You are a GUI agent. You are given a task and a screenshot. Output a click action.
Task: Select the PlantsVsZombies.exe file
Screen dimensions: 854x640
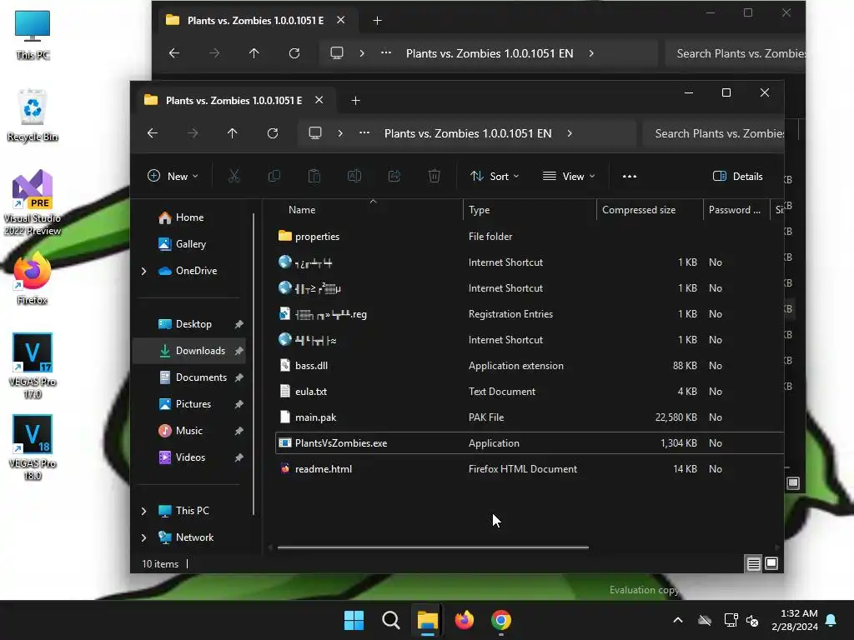click(x=530, y=443)
